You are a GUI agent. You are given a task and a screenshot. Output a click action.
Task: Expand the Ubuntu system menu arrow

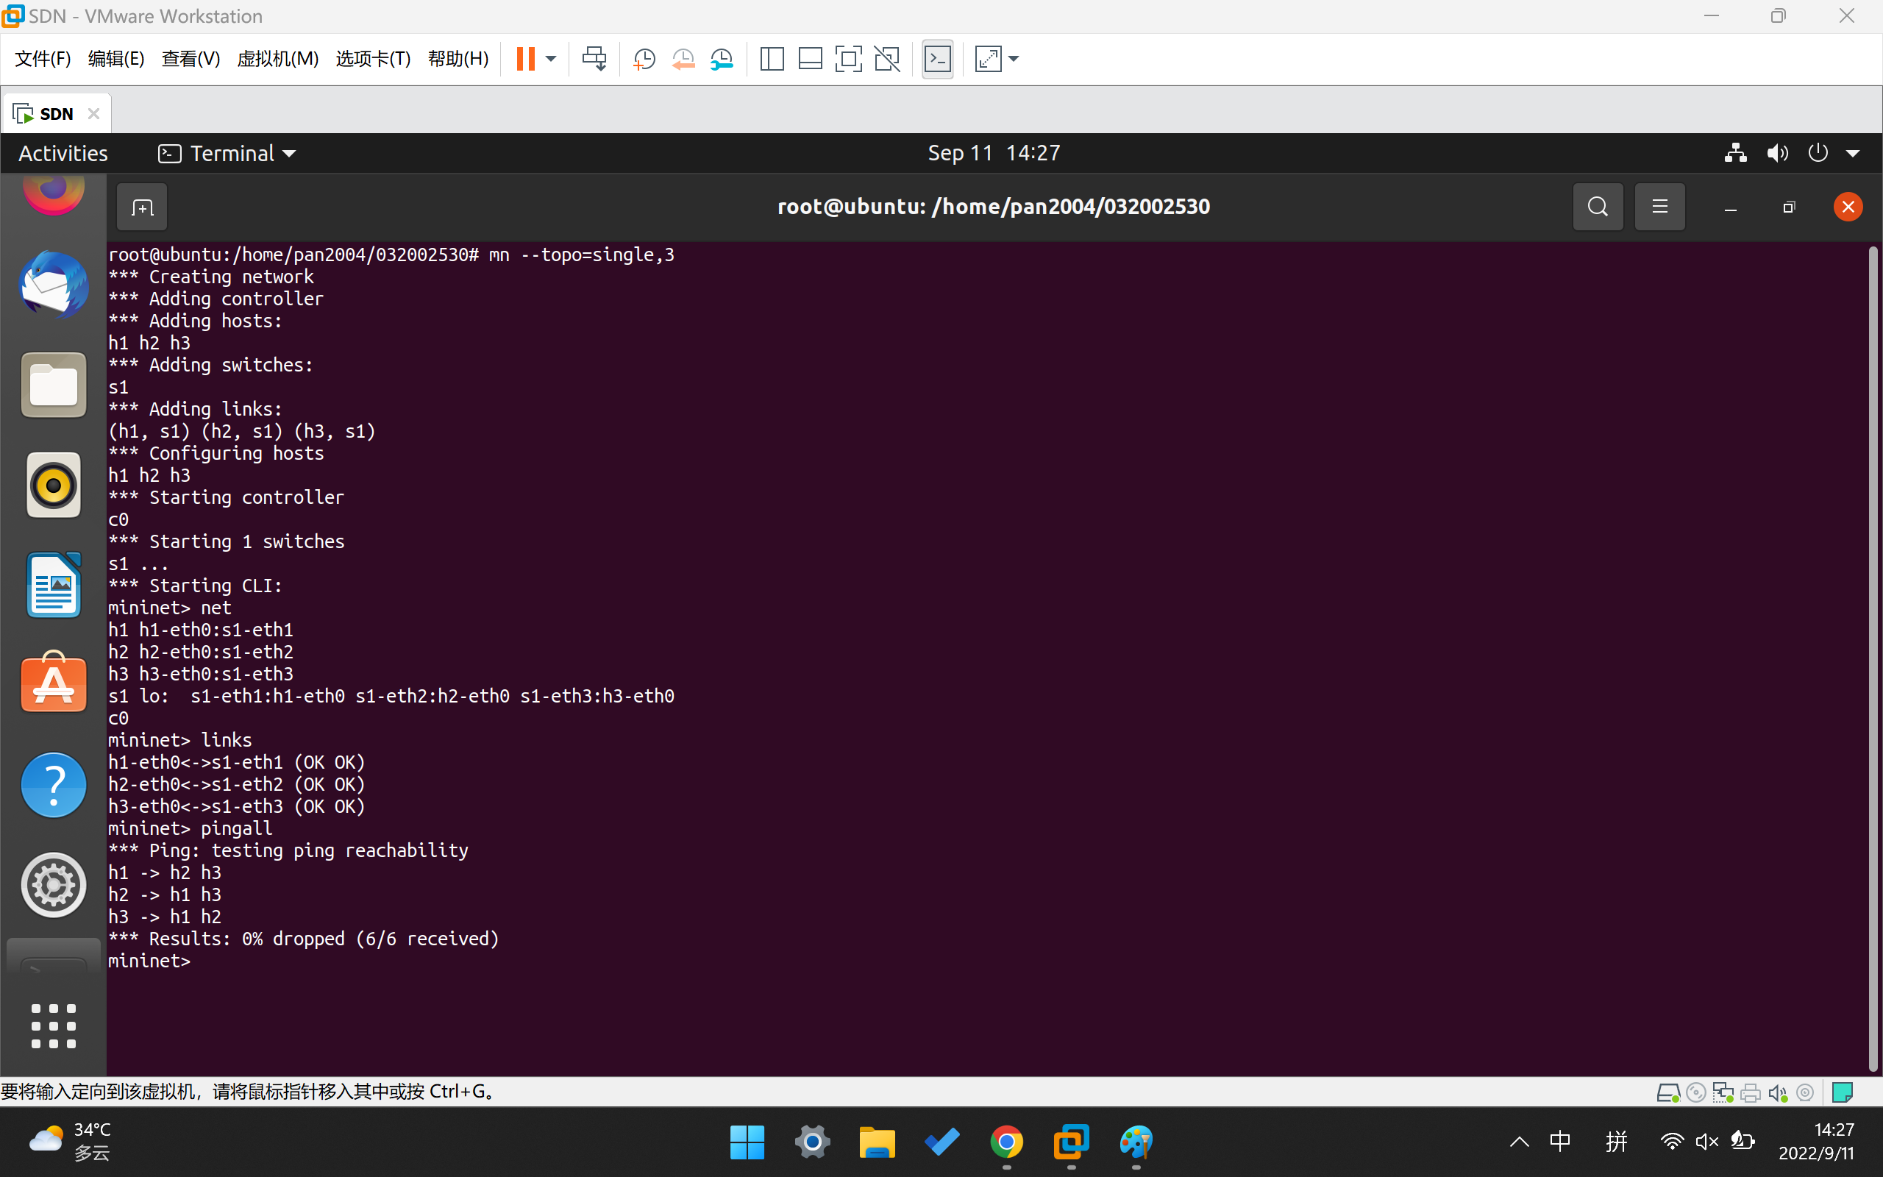[1854, 154]
